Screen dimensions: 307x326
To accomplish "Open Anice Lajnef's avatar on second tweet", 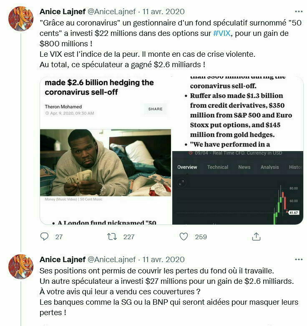I will 21,266.
